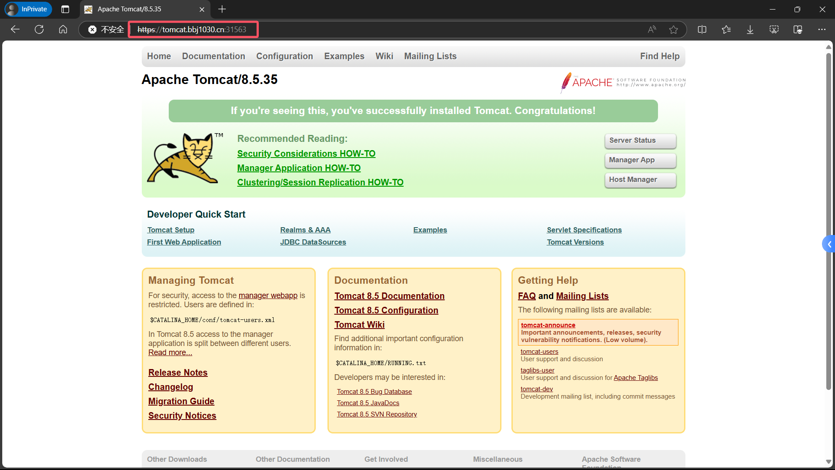Add page to favorites star icon
Image resolution: width=835 pixels, height=470 pixels.
(x=674, y=30)
